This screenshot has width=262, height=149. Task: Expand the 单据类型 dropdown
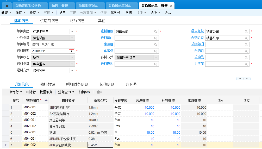tap(72, 32)
